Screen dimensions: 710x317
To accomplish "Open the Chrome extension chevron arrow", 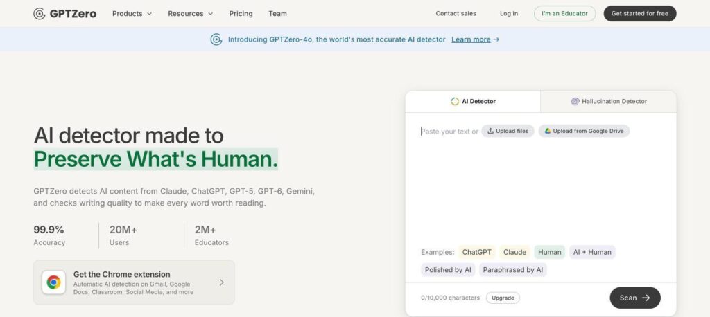I will tap(221, 282).
